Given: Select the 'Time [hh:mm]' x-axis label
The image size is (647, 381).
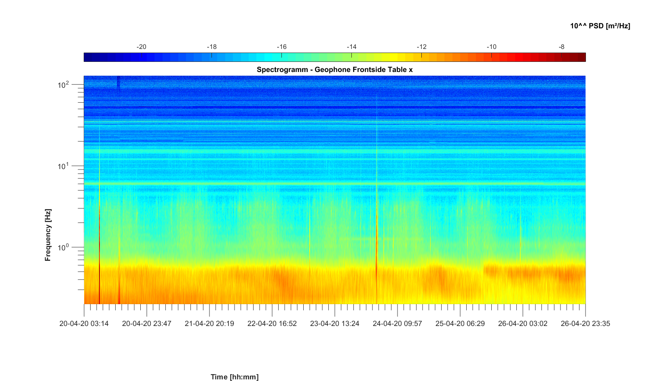Looking at the screenshot, I should (x=235, y=377).
